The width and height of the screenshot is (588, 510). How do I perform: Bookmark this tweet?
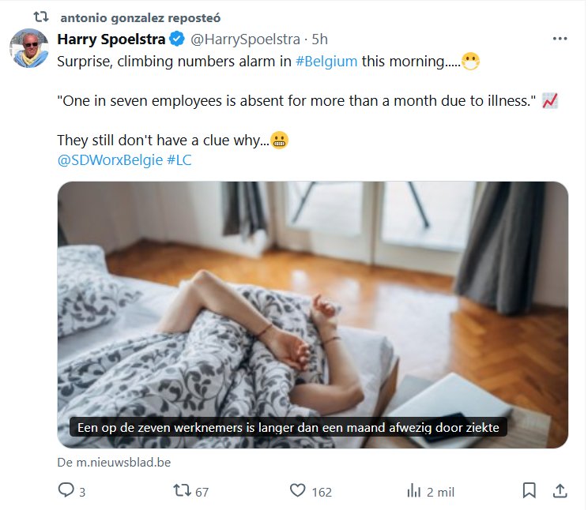[530, 491]
